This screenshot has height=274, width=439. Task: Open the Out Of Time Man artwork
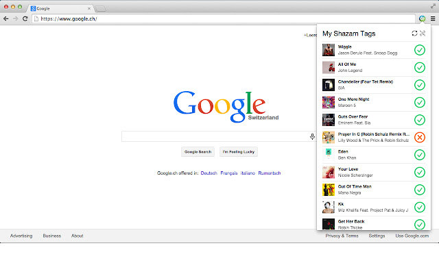(x=329, y=190)
